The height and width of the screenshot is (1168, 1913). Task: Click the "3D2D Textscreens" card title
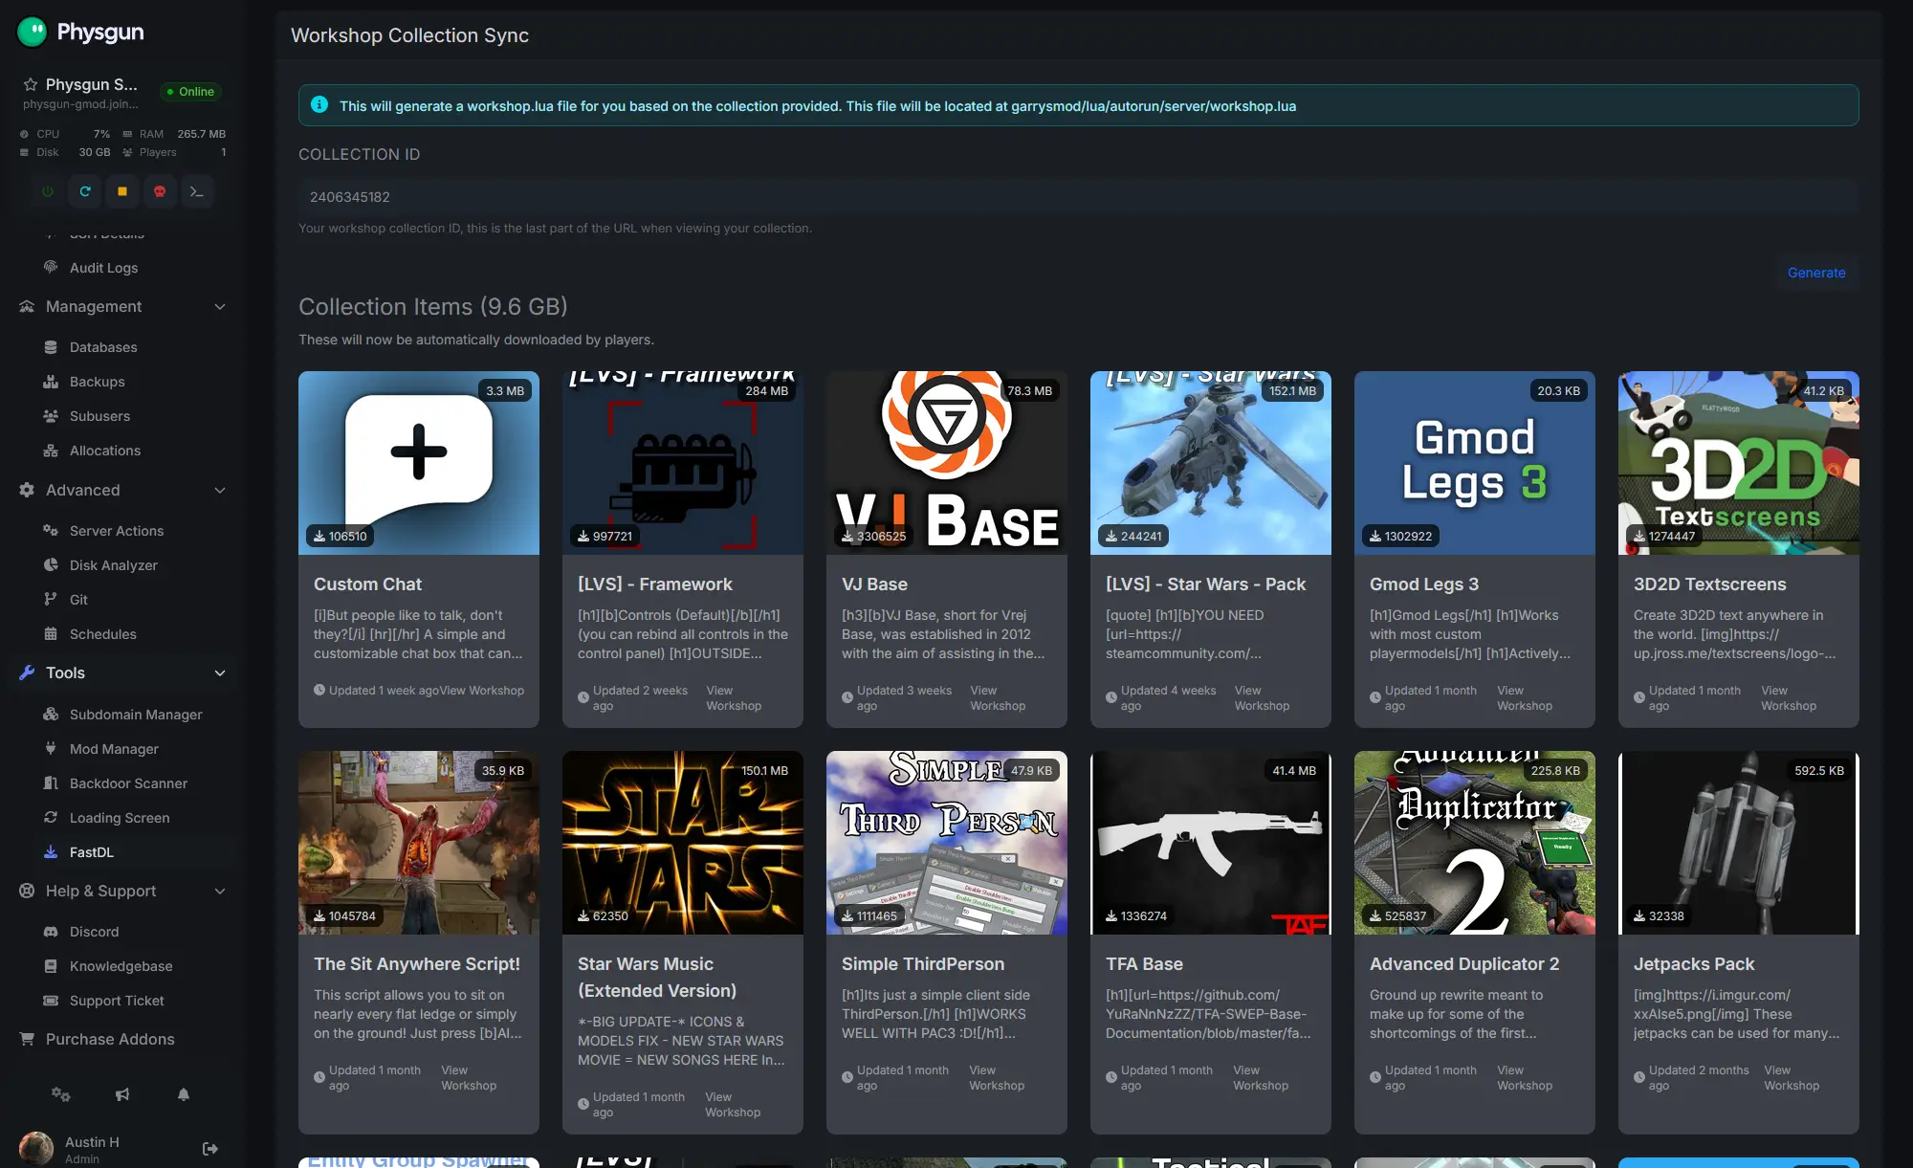1710,584
